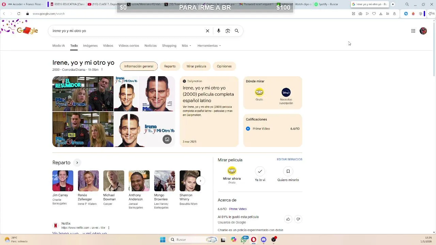Start a voice search with the microphone
The image size is (436, 245).
pyautogui.click(x=219, y=31)
